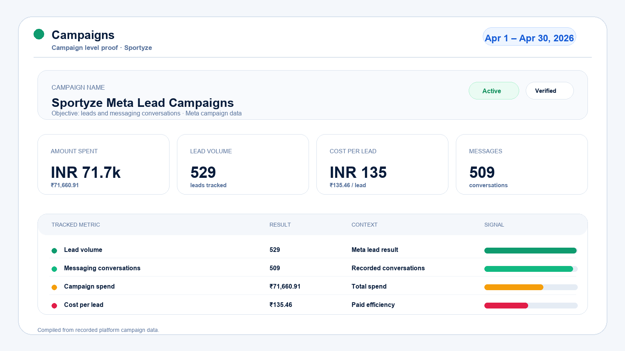Select the Paid efficiency context text

[373, 305]
